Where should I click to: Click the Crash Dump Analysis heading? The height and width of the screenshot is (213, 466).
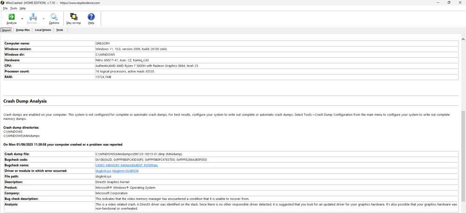25,101
